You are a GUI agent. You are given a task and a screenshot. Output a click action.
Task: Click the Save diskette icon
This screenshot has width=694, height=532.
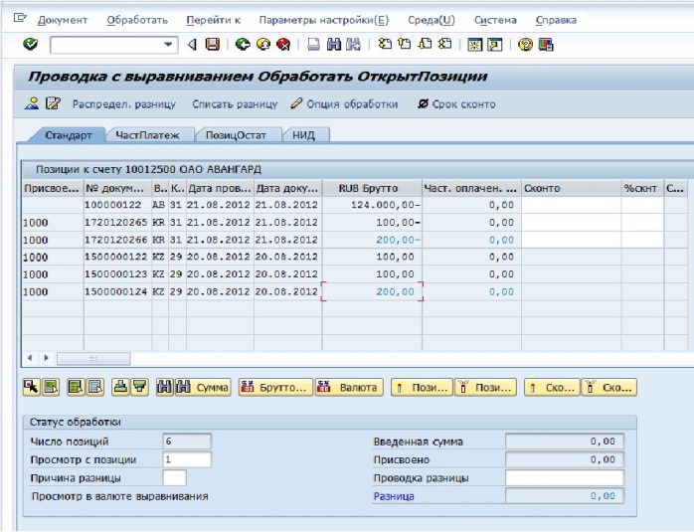(x=213, y=44)
